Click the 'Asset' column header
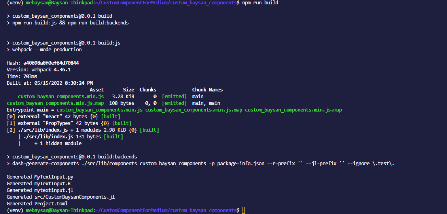The width and height of the screenshot is (447, 214). 97,90
